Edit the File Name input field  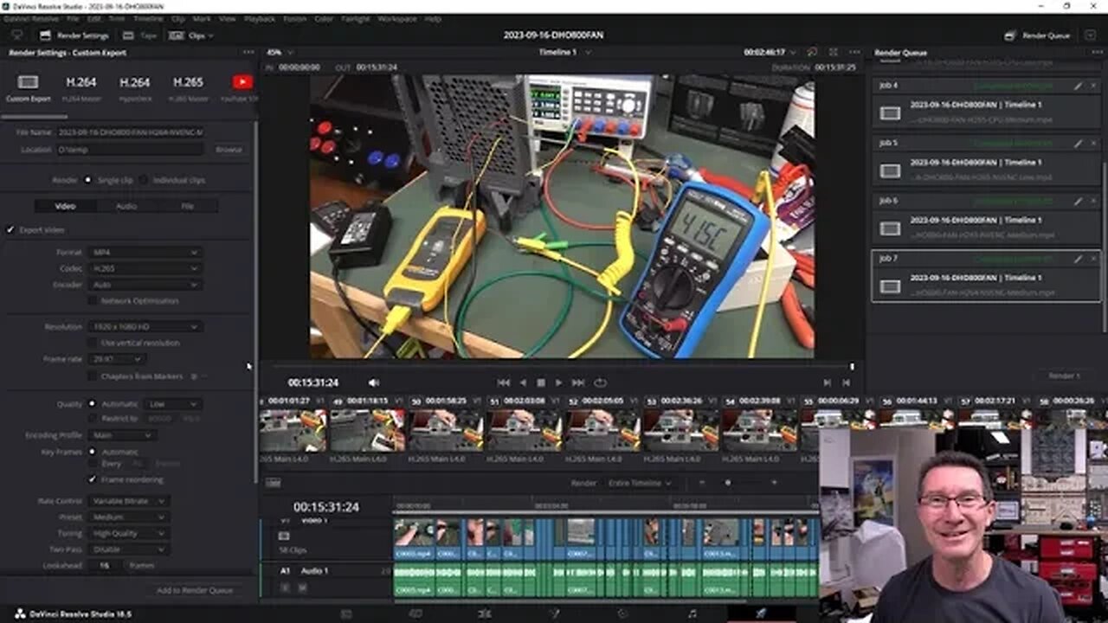click(x=131, y=132)
